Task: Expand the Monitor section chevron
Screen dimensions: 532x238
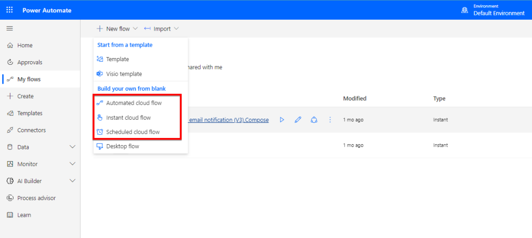Action: point(72,164)
